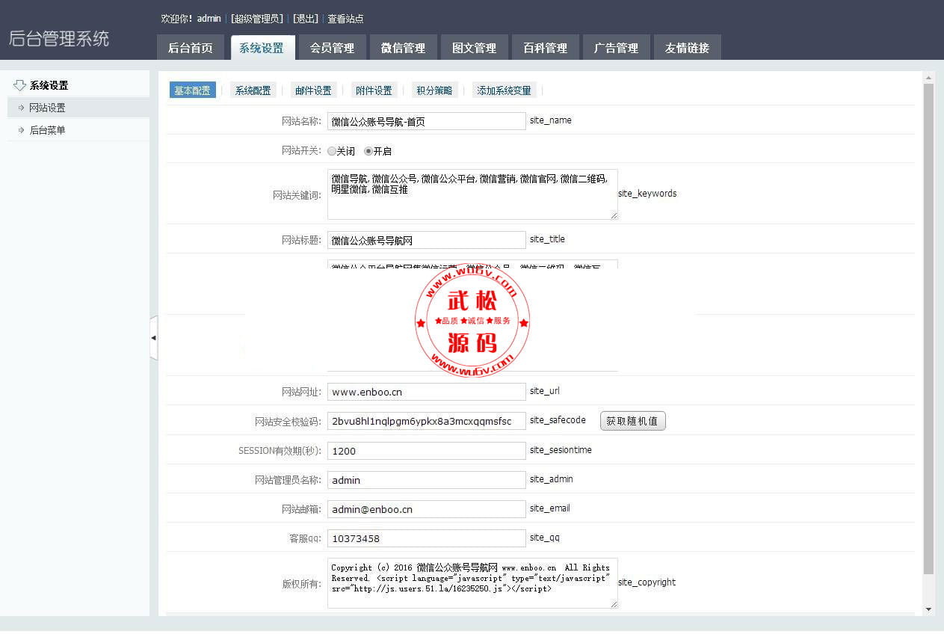This screenshot has height=640, width=944.
Task: Switch to the 系统配置 sub-tab
Action: (253, 90)
